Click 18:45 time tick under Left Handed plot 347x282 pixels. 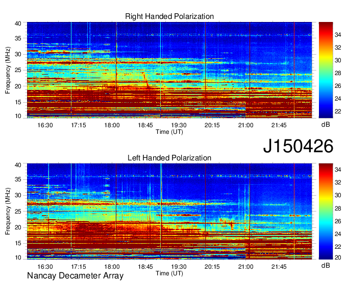pyautogui.click(x=145, y=267)
